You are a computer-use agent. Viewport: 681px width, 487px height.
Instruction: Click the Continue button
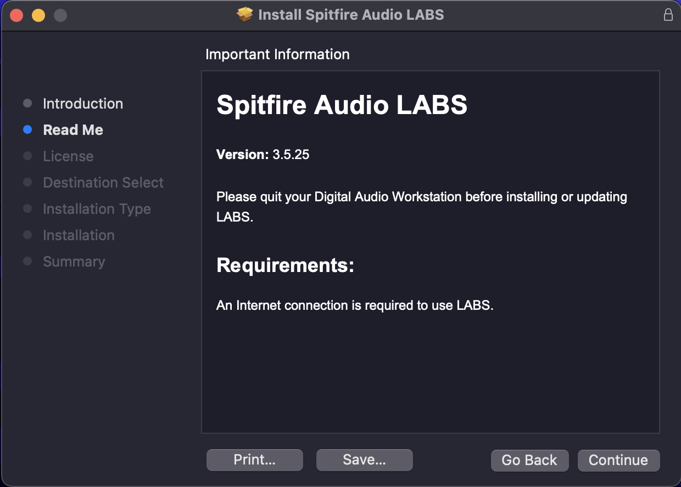[x=618, y=460]
